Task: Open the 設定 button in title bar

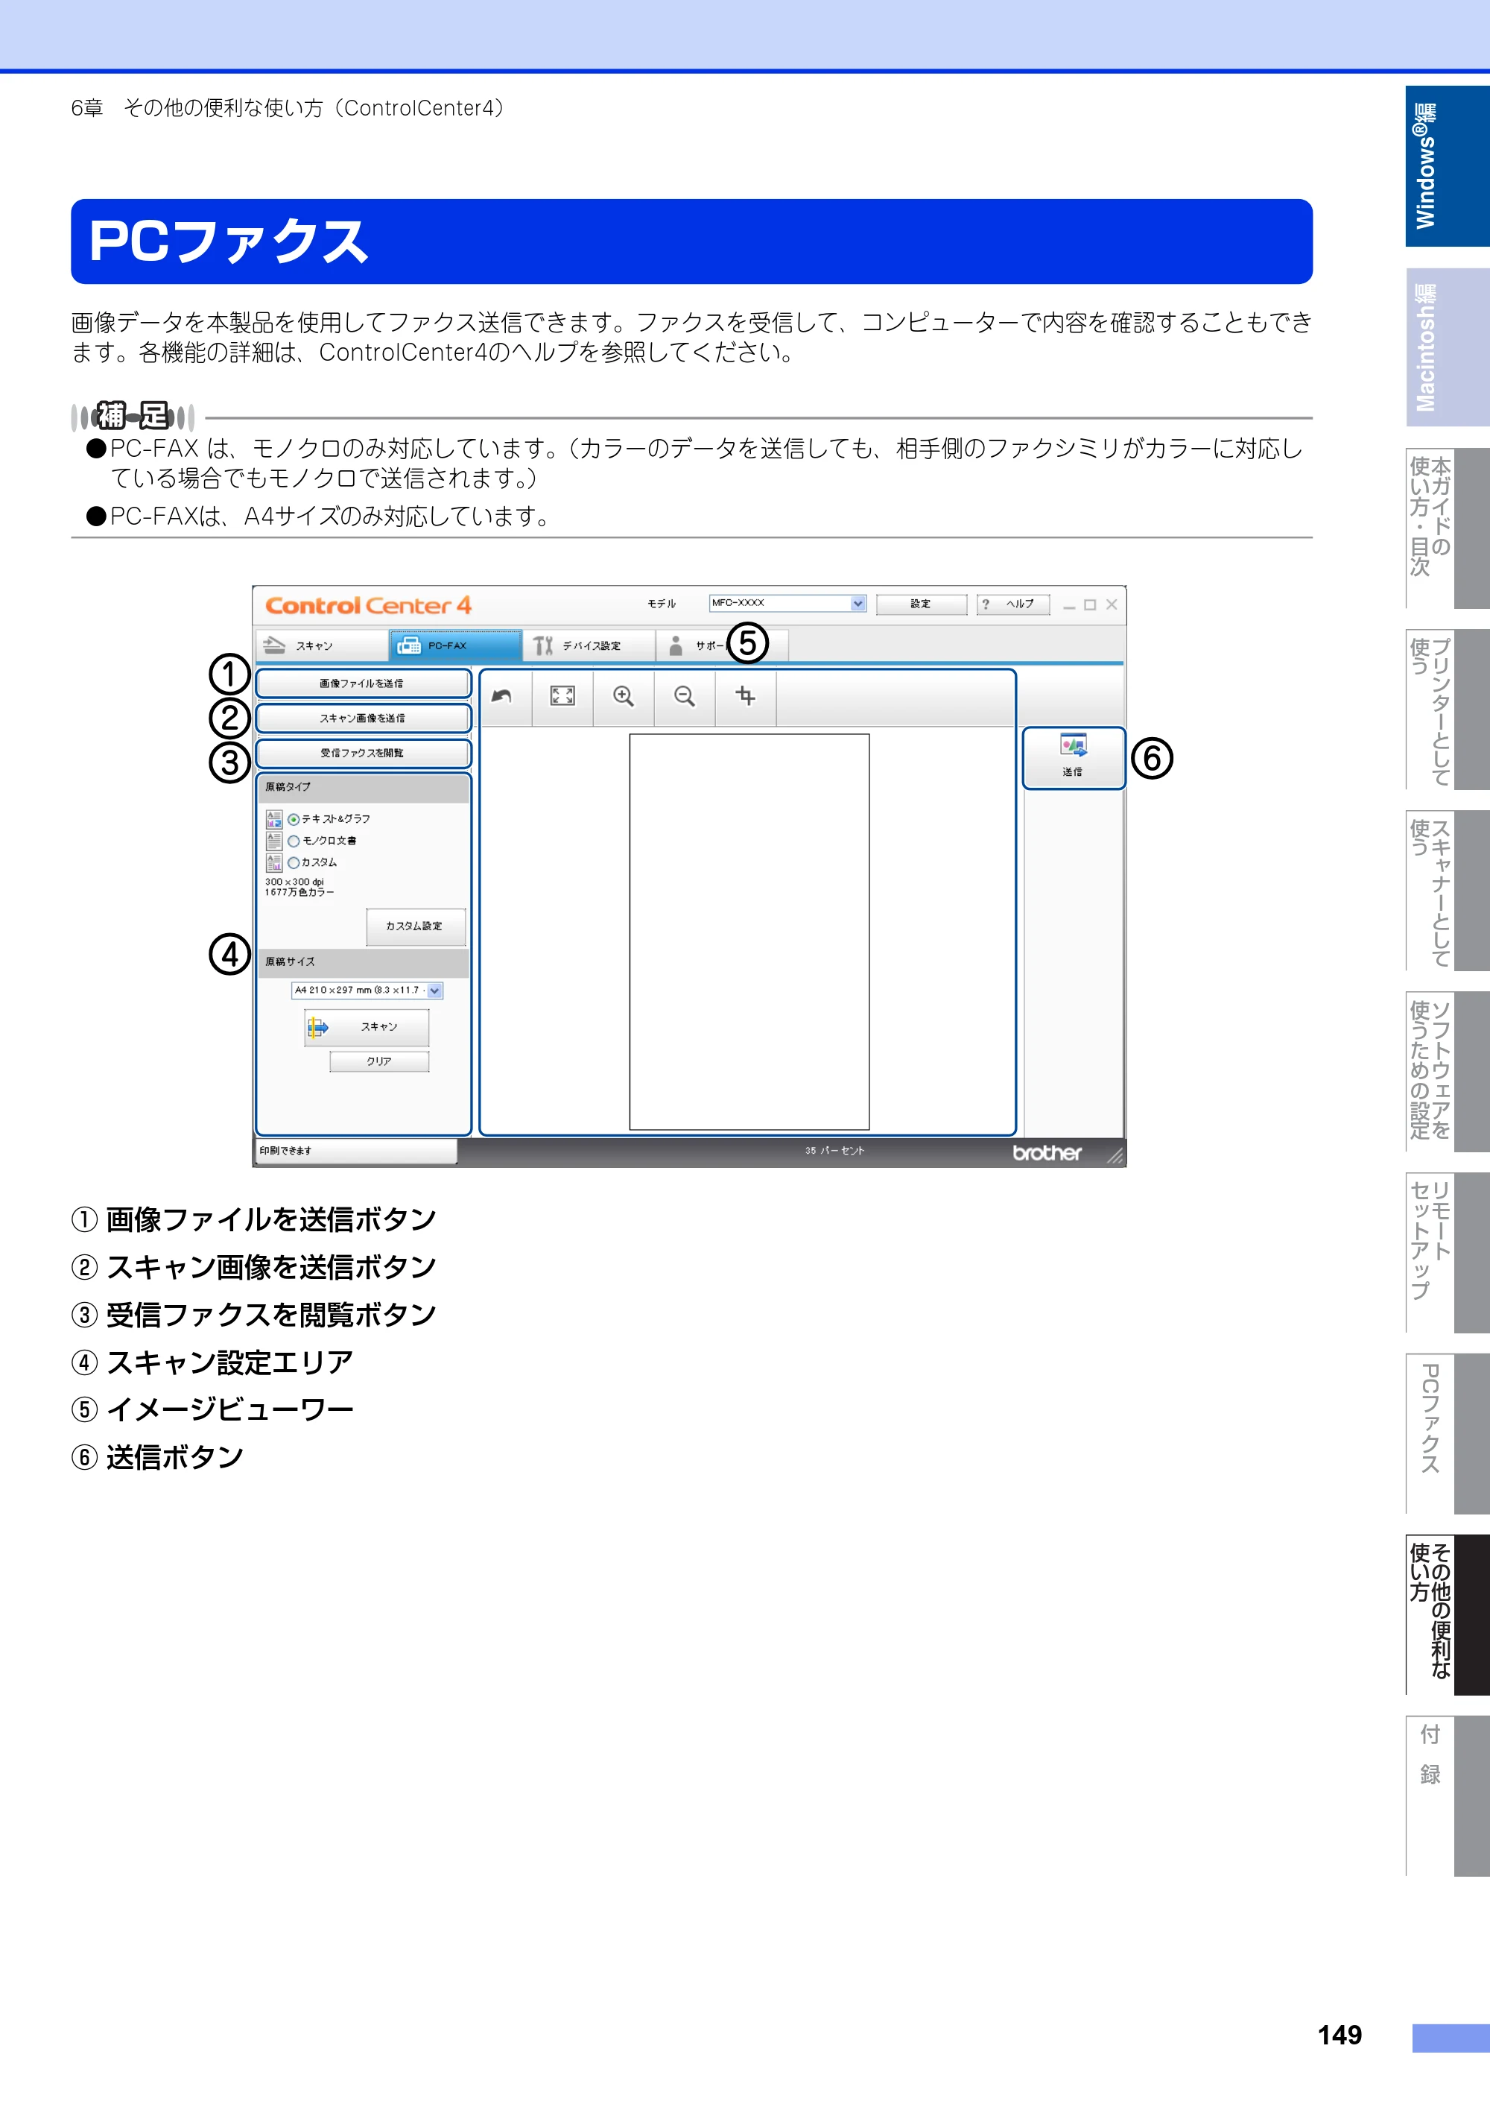Action: pos(921,604)
